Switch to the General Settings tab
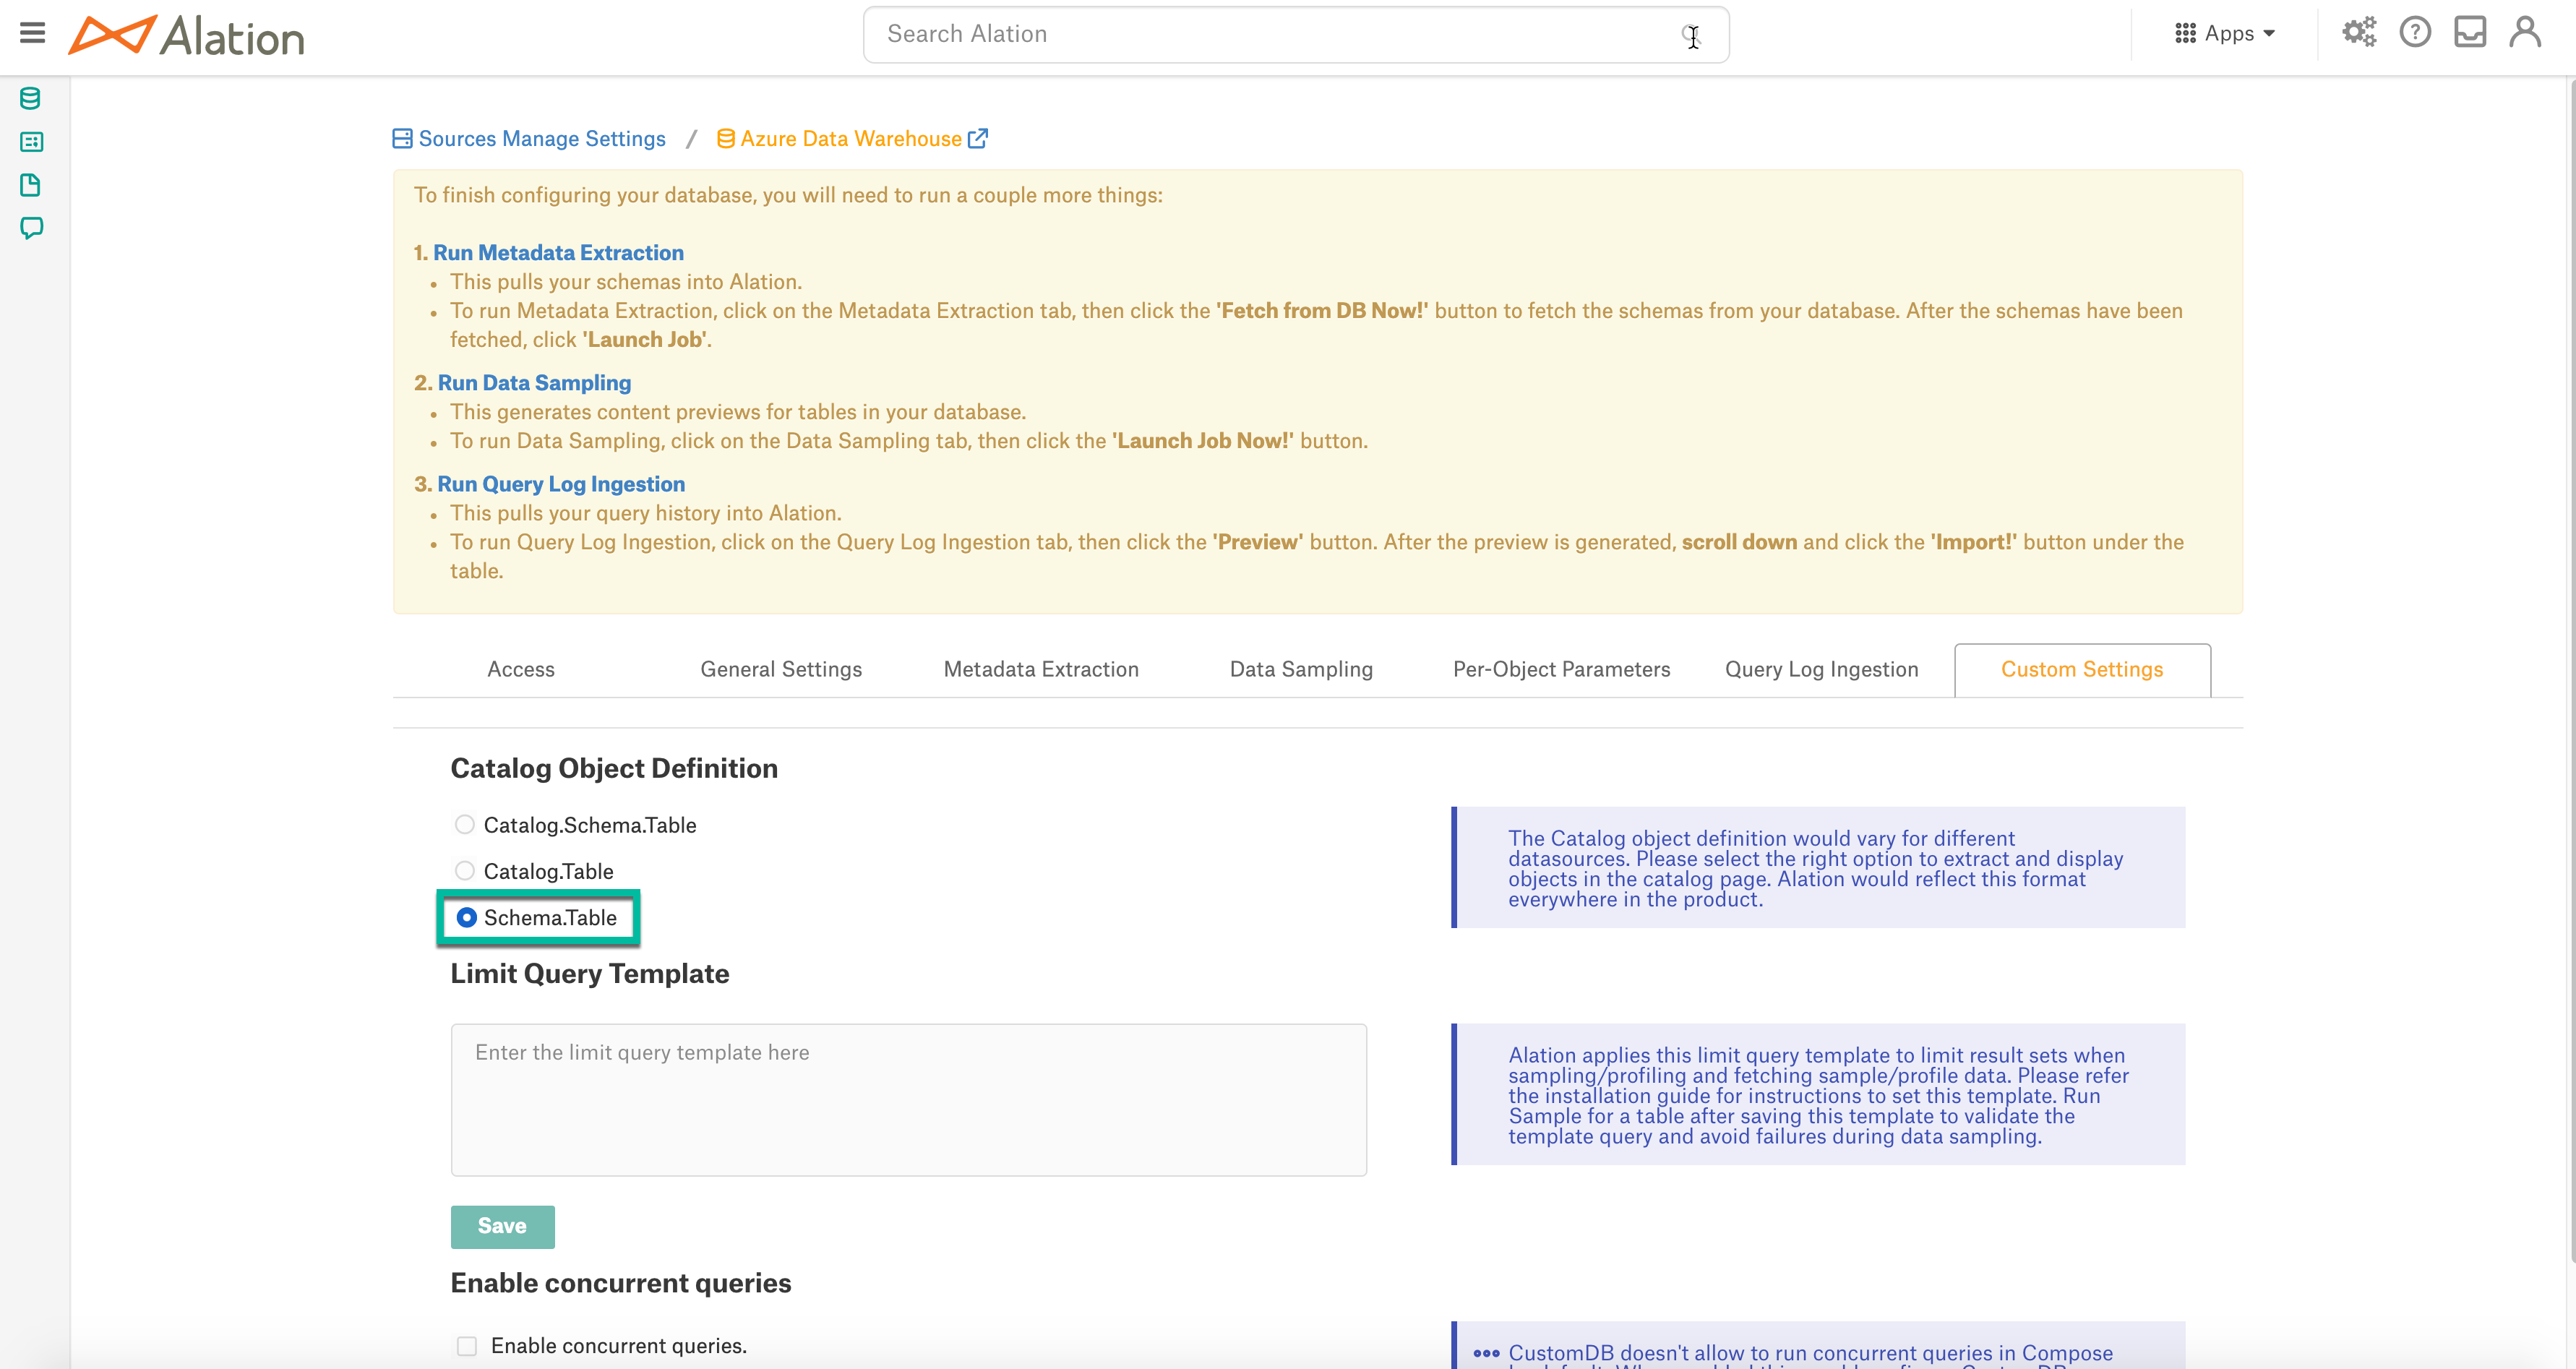 [781, 669]
